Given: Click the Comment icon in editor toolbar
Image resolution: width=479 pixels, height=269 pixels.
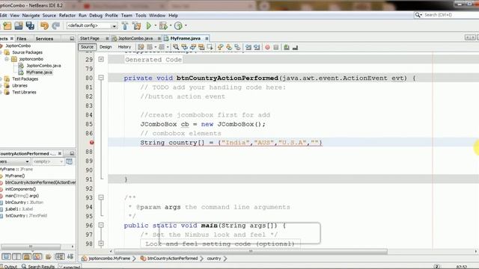Looking at the screenshot, I should [x=286, y=47].
